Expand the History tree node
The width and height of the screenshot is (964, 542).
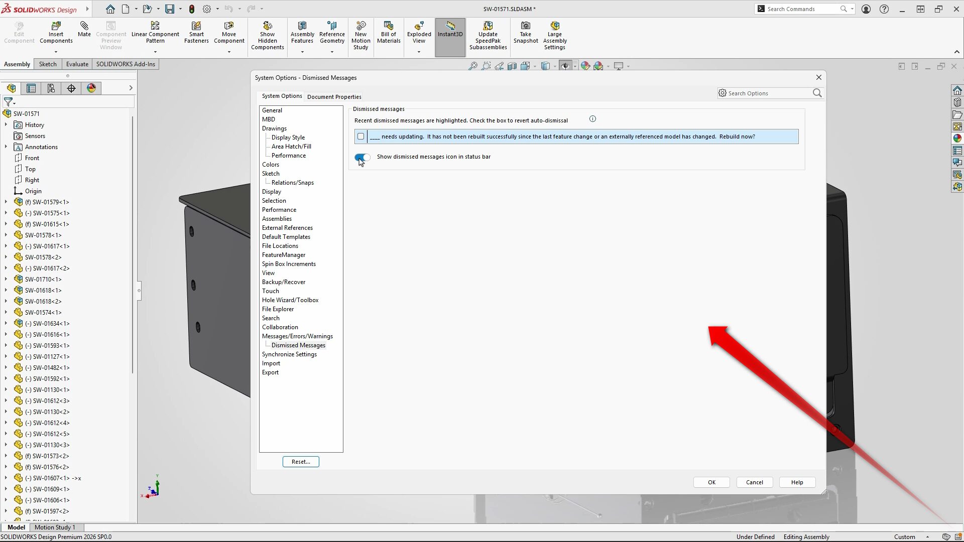click(x=6, y=125)
